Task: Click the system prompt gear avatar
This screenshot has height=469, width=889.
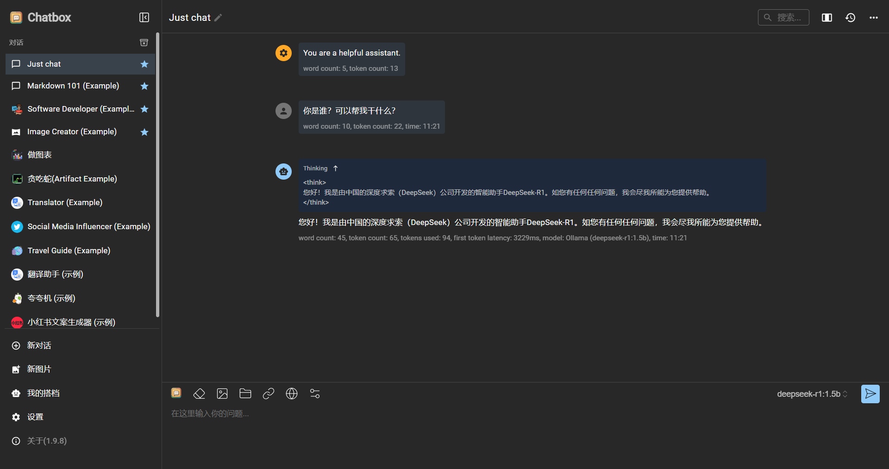Action: pos(283,53)
